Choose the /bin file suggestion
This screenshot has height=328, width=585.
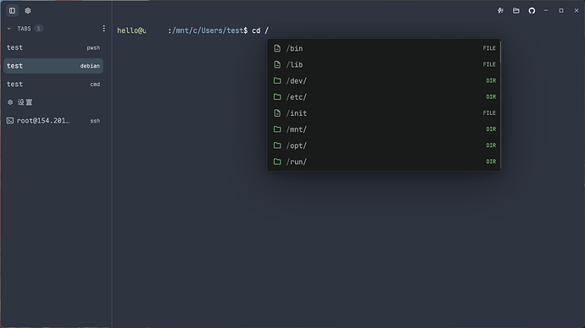point(384,48)
